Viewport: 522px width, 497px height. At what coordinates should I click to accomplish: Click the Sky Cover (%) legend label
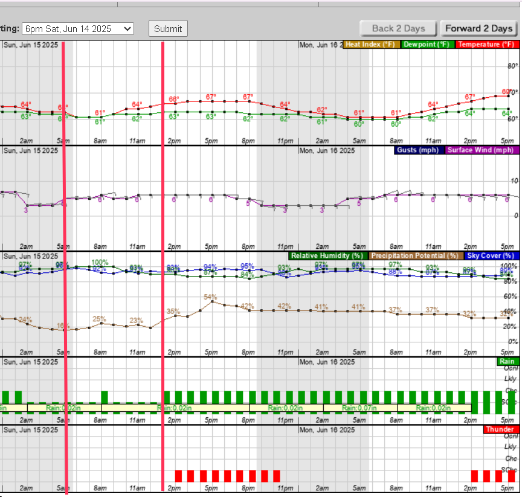(489, 256)
